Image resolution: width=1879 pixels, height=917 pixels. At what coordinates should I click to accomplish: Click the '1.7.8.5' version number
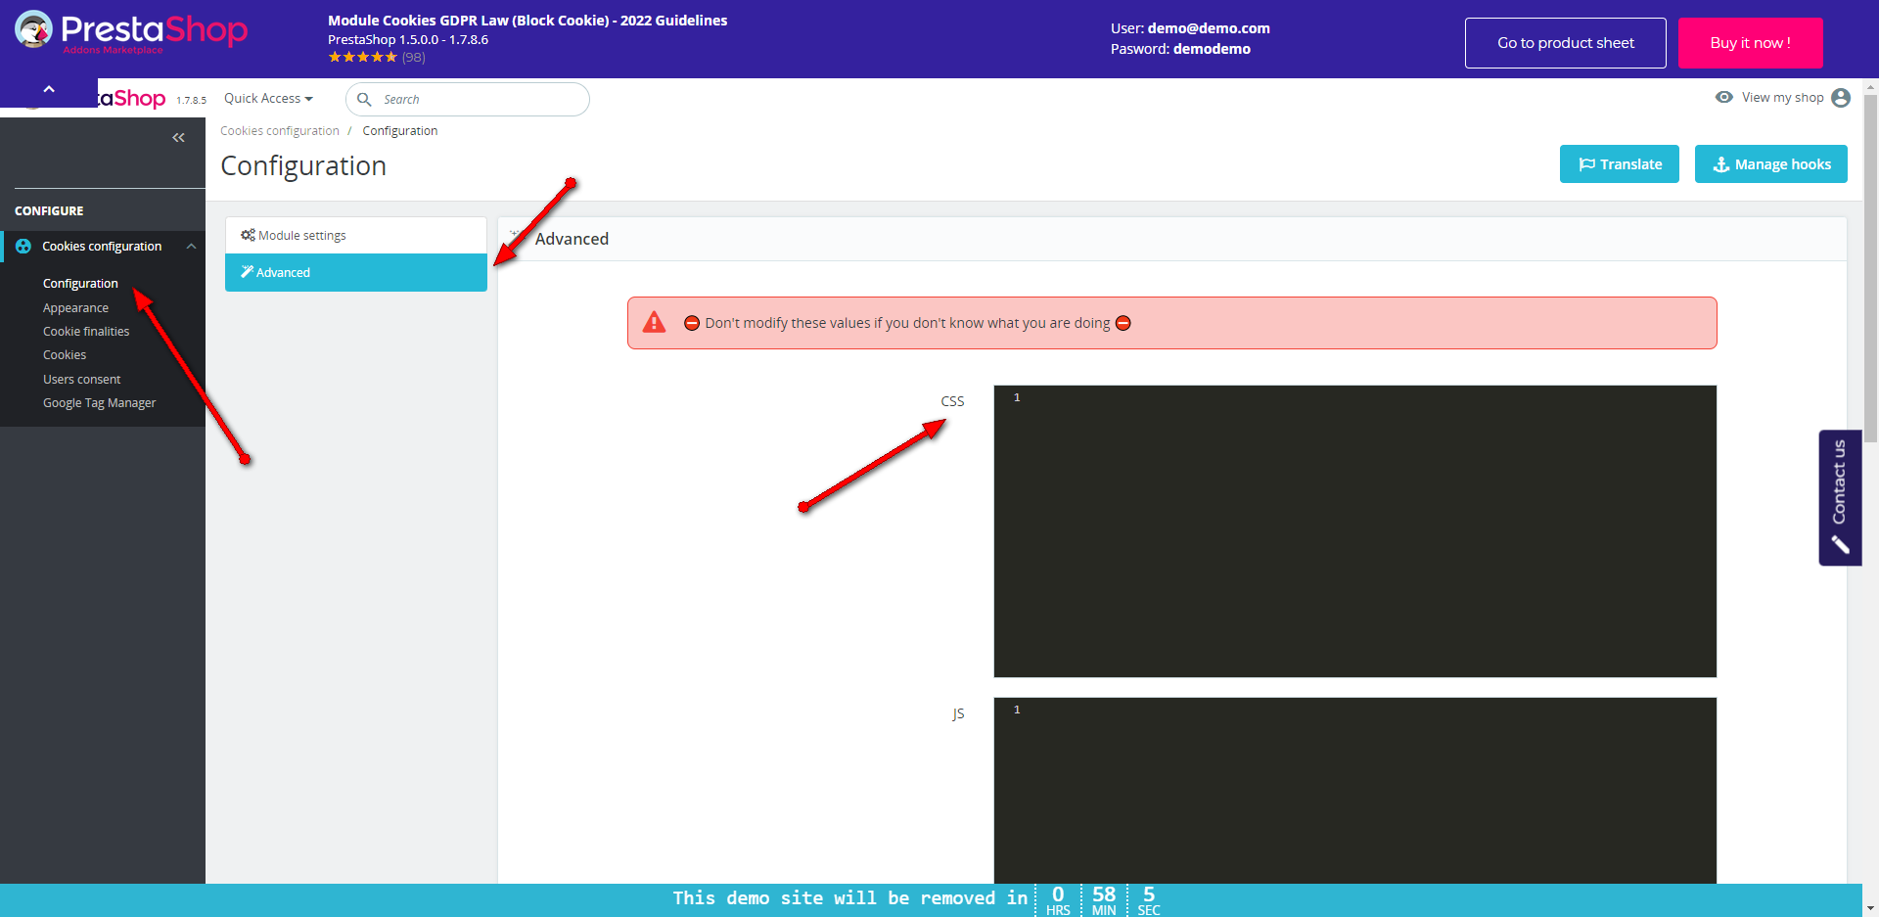pos(192,101)
